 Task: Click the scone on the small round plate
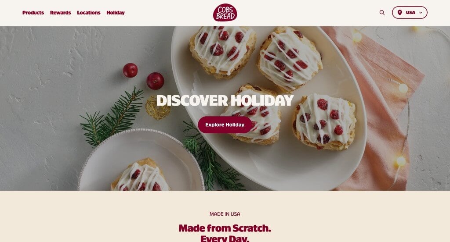point(140,176)
